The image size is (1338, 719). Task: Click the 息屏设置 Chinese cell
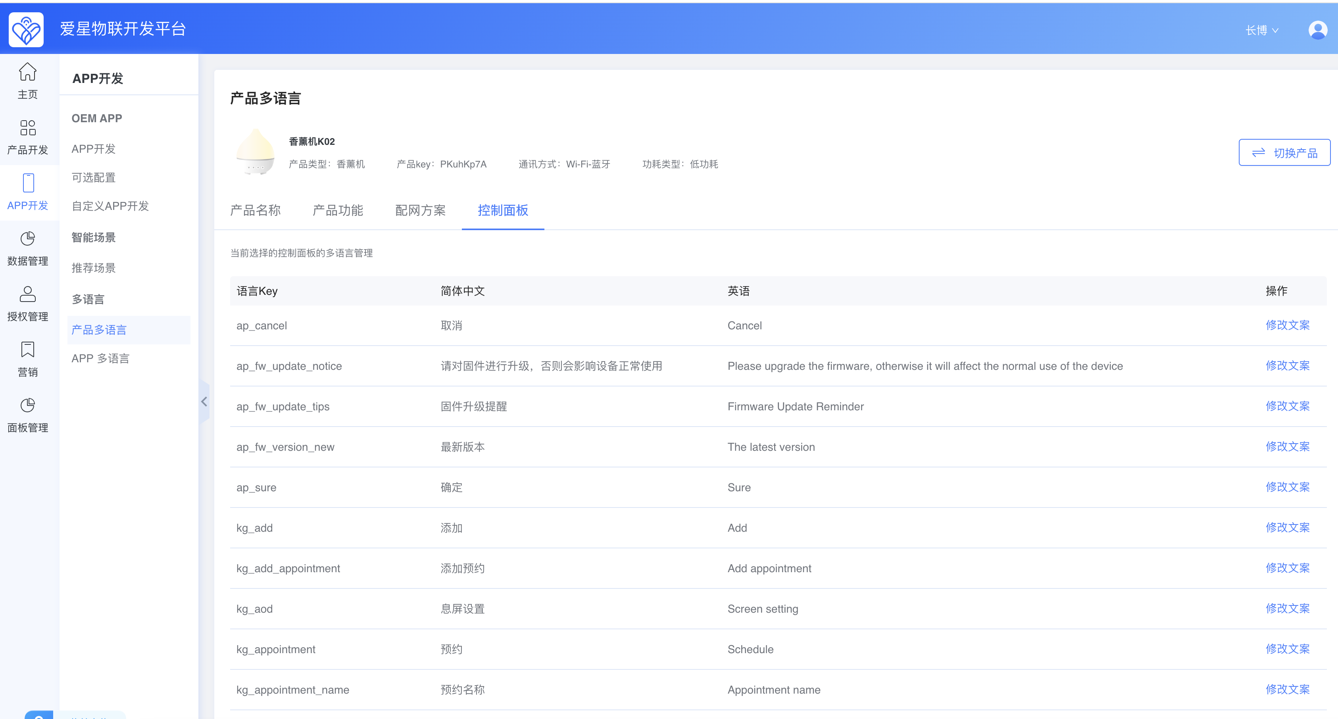click(462, 609)
